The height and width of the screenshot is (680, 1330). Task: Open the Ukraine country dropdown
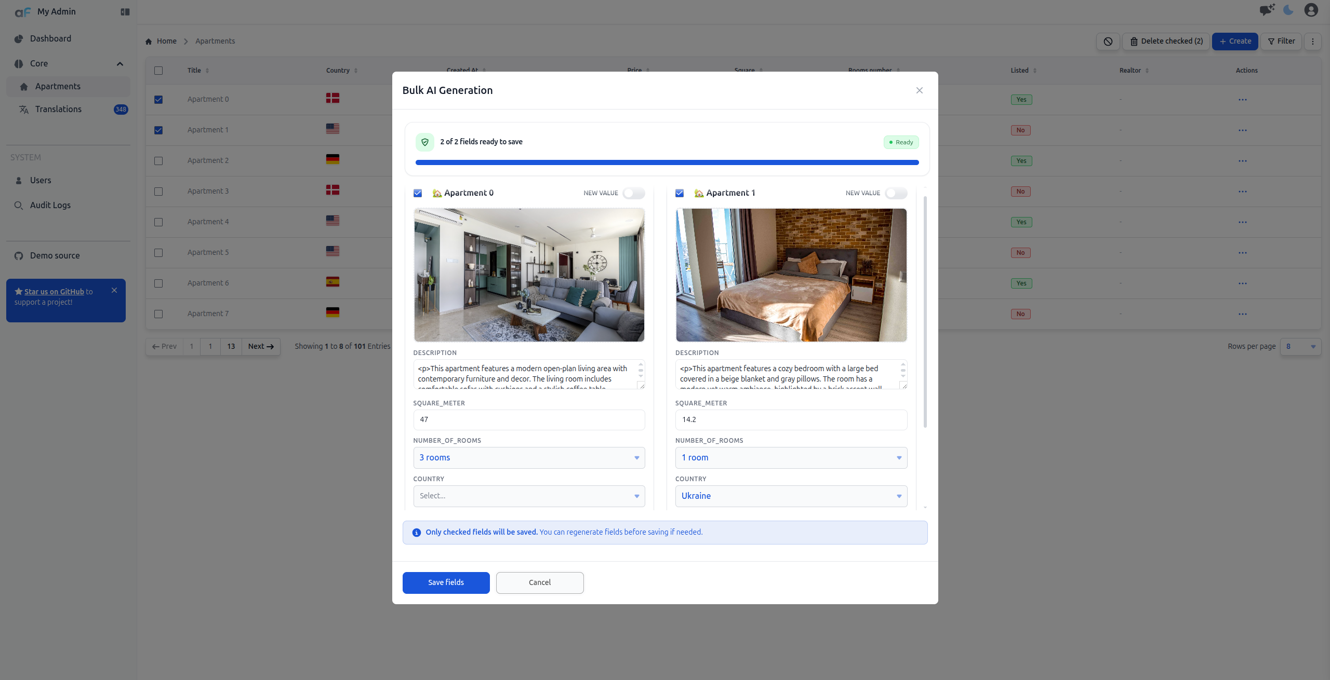click(x=791, y=496)
